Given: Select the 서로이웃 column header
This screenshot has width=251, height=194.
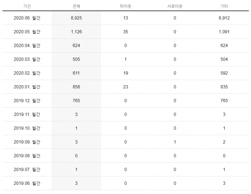Looking at the screenshot, I should (174, 6).
